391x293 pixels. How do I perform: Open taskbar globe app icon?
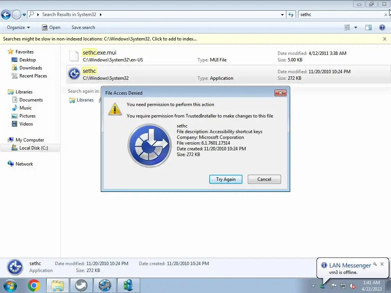(x=105, y=285)
